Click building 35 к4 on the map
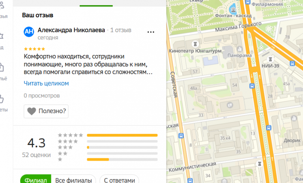The width and height of the screenshot is (303, 183). pos(225,138)
